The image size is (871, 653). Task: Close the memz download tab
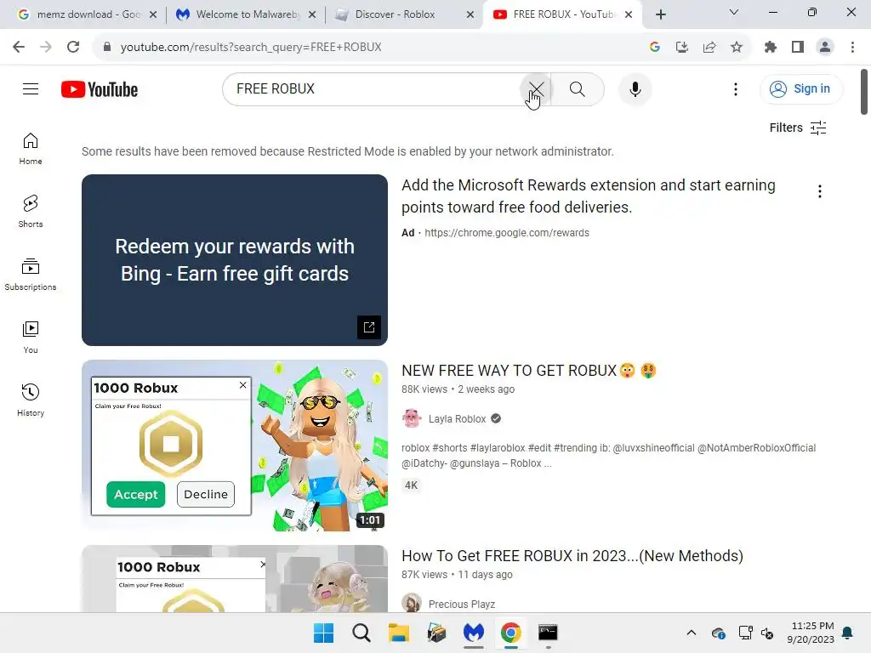point(153,14)
